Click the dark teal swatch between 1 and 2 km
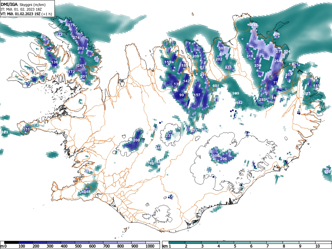 coord(177,242)
